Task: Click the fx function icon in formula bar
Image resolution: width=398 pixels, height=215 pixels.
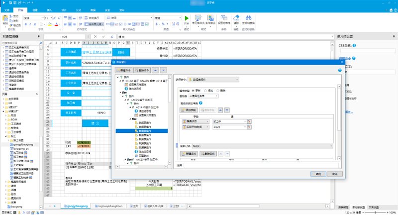Action: [111, 37]
